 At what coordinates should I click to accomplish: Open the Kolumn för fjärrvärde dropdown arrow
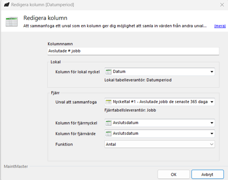212,134
